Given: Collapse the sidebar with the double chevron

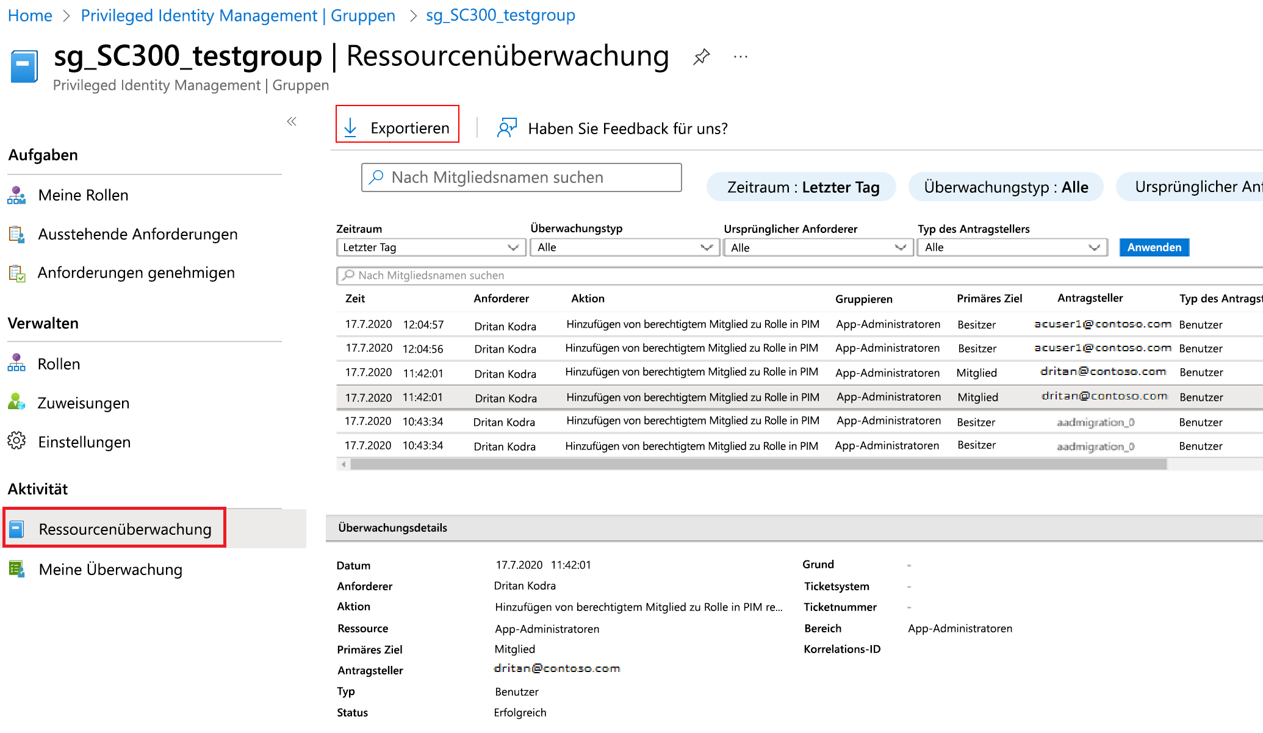Looking at the screenshot, I should point(292,121).
